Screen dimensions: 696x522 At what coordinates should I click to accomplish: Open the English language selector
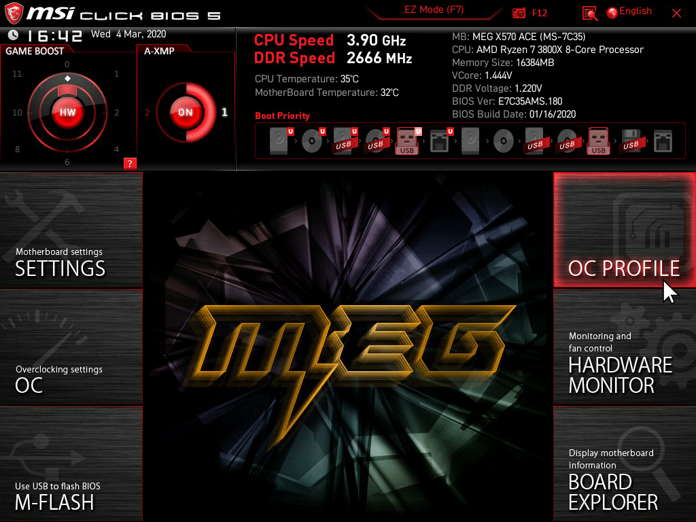[636, 11]
